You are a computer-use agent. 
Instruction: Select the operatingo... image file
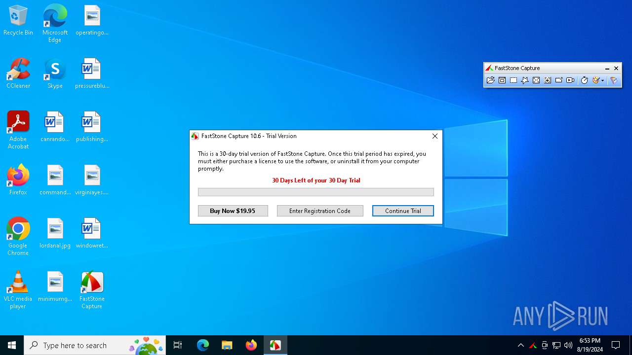click(x=92, y=21)
